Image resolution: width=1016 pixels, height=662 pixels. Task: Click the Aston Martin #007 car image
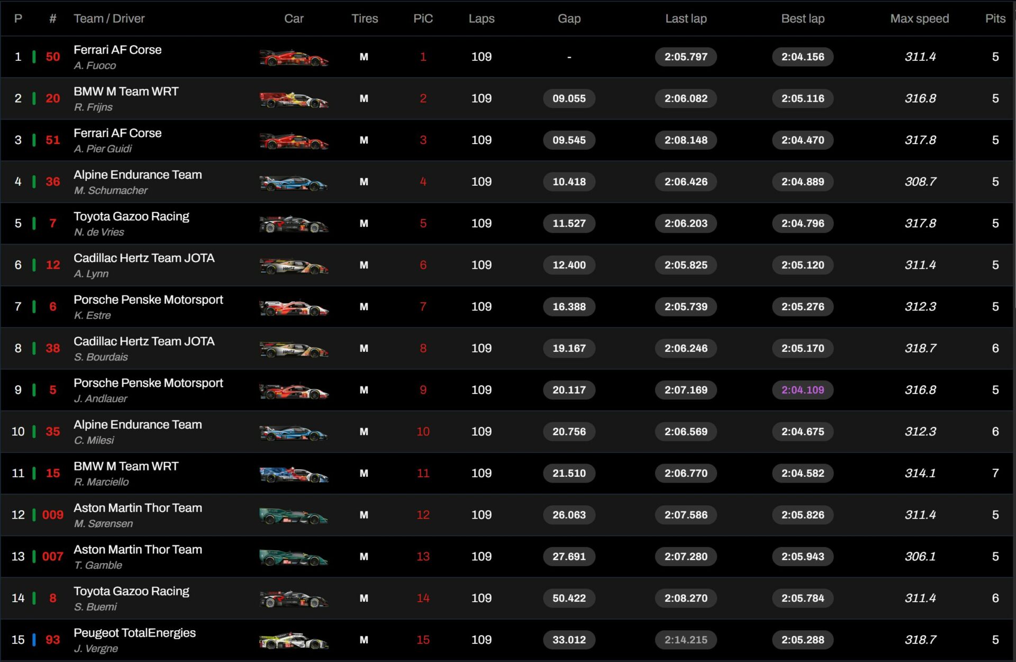coord(294,557)
